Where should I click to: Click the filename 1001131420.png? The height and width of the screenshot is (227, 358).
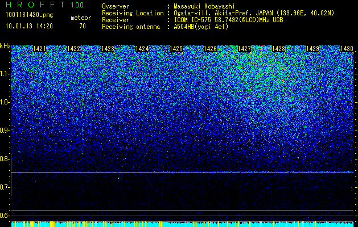(30, 15)
